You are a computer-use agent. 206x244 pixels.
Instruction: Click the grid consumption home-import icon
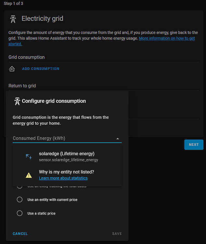tap(12, 69)
